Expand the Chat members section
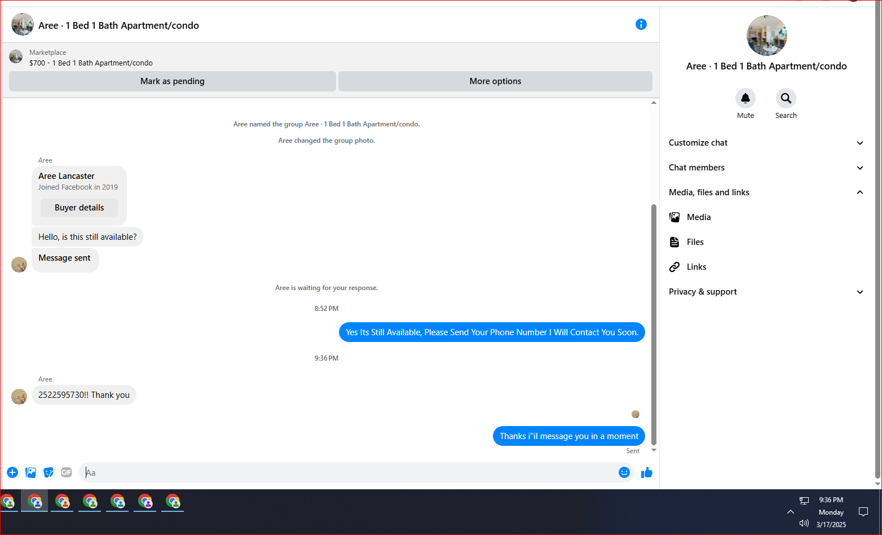 click(x=766, y=168)
